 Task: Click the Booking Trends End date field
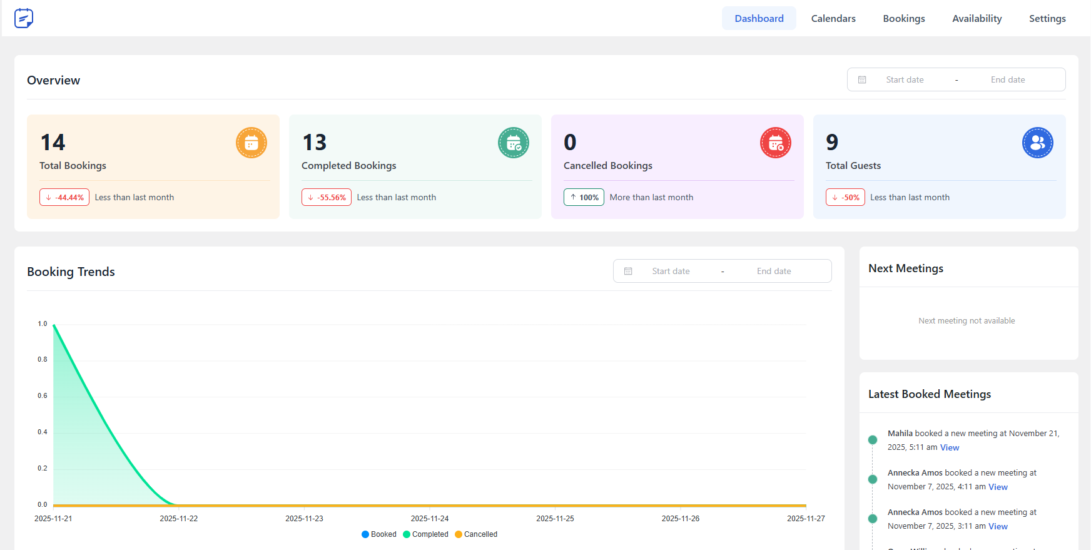click(774, 272)
